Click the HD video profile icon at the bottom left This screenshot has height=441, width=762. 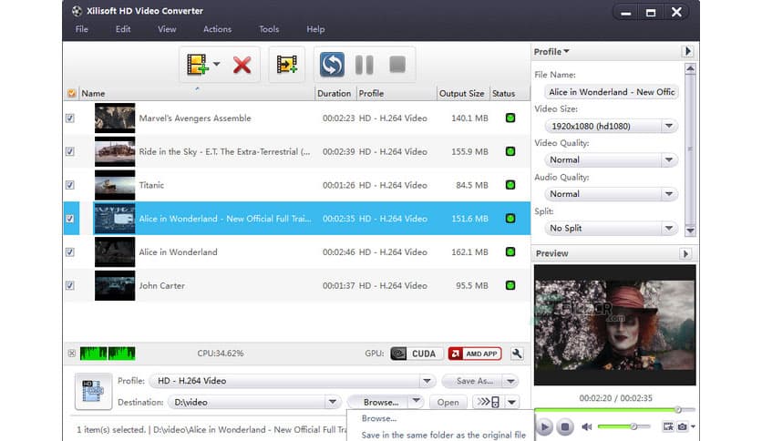point(93,391)
